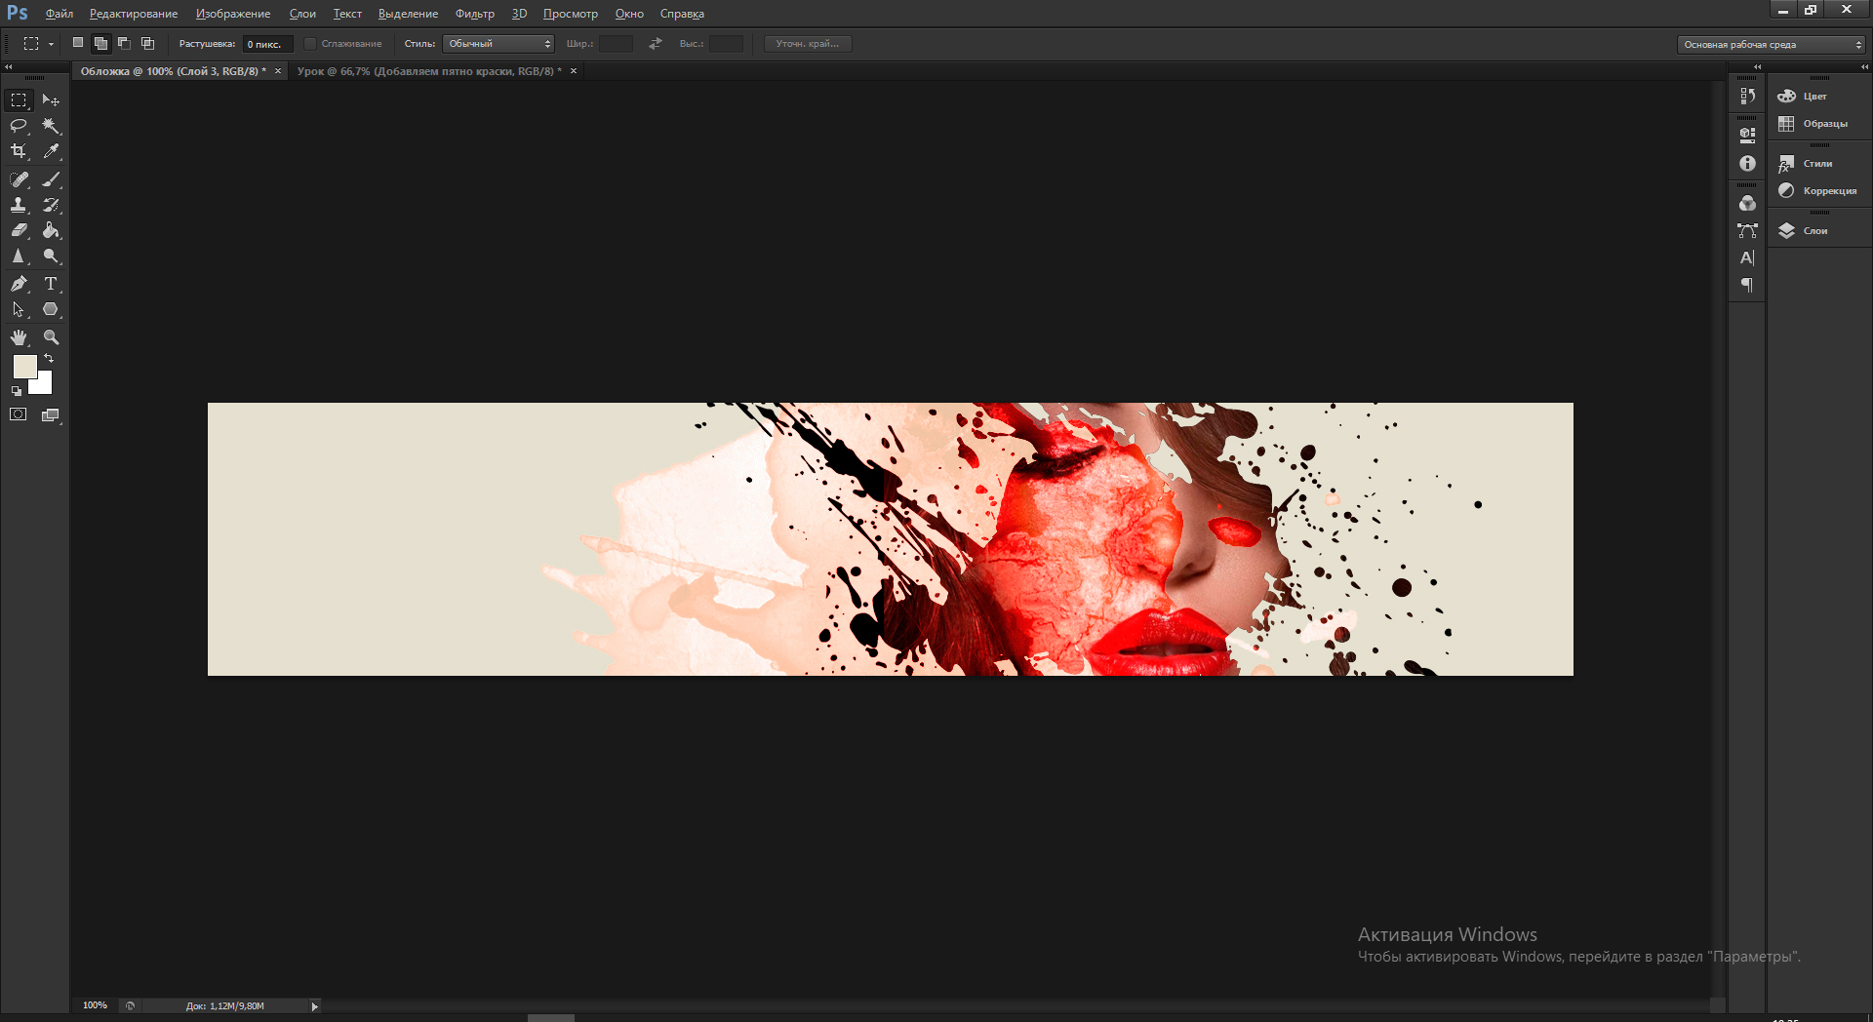Viewport: 1873px width, 1022px height.
Task: Change the screen mode
Action: (x=51, y=414)
